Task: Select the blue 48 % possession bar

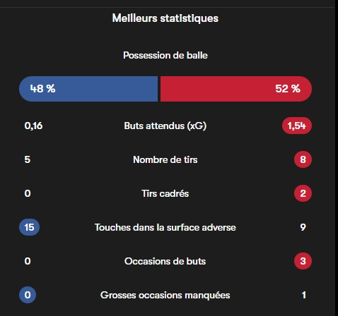Action: click(x=88, y=89)
